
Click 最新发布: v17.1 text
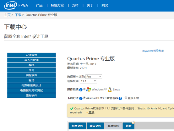point(77,68)
